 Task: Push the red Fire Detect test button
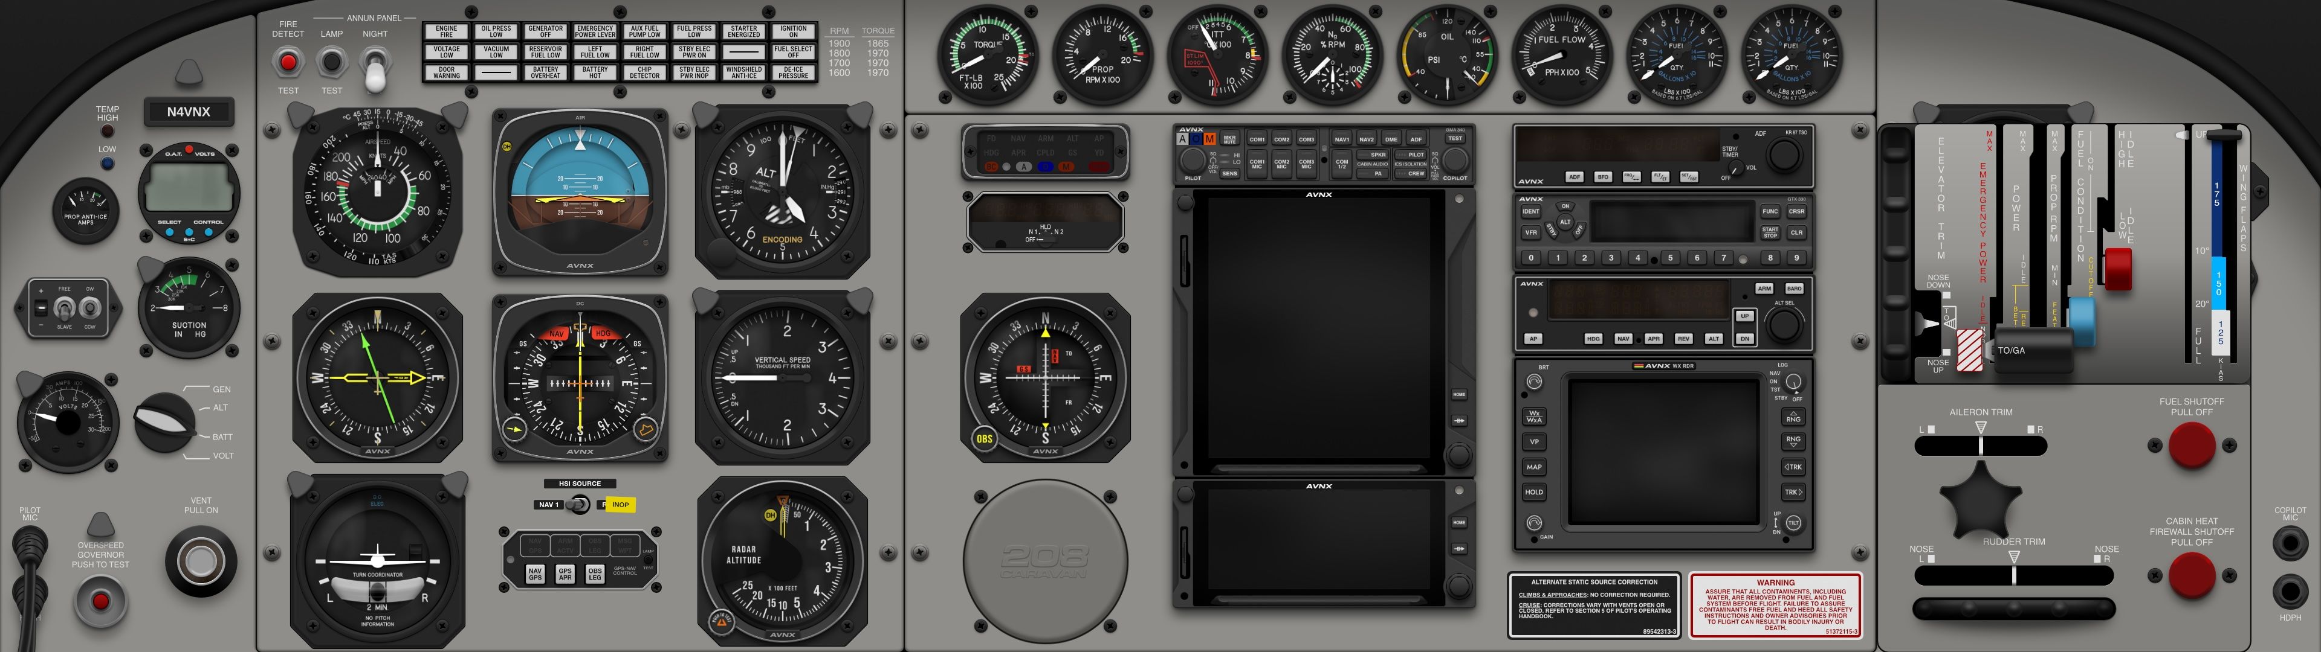click(x=288, y=62)
